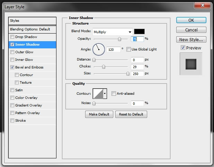Screen dimensions: 214x167
Task: Enable the Texture sub-option checkbox
Action: point(17,83)
